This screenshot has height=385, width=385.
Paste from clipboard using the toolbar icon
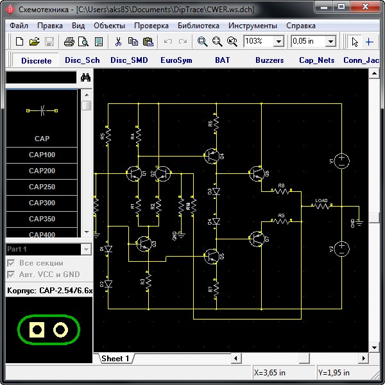(148, 42)
